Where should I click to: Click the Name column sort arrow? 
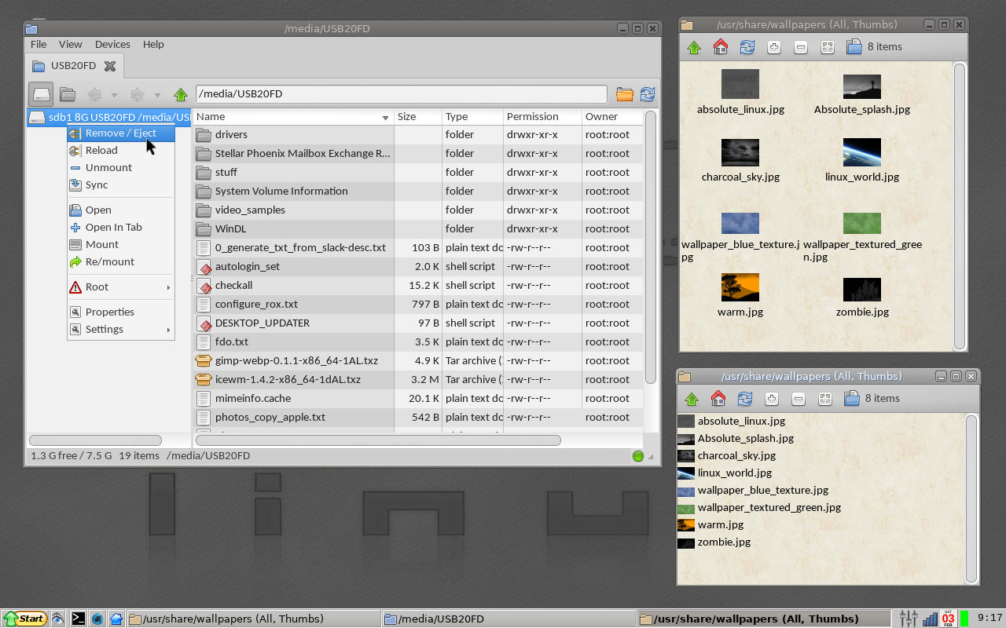pyautogui.click(x=384, y=116)
